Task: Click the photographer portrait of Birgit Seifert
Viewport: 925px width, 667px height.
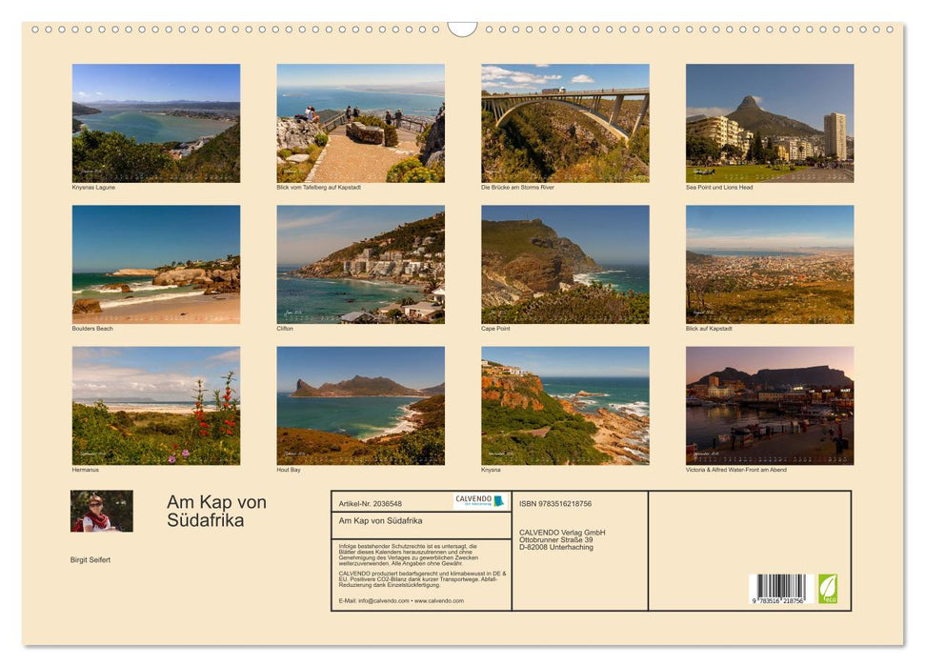Action: pos(101,511)
